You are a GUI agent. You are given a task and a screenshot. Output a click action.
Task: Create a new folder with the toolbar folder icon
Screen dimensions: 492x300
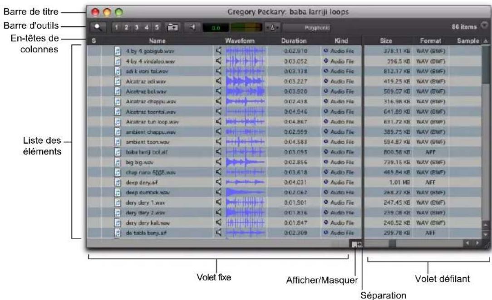pos(172,28)
